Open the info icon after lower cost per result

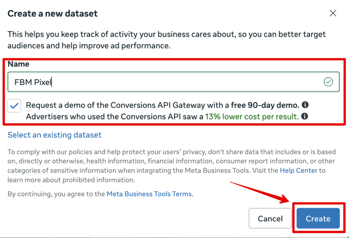(x=304, y=116)
